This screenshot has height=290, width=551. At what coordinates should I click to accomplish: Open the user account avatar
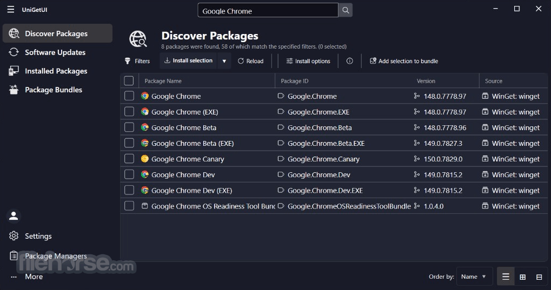pyautogui.click(x=14, y=215)
